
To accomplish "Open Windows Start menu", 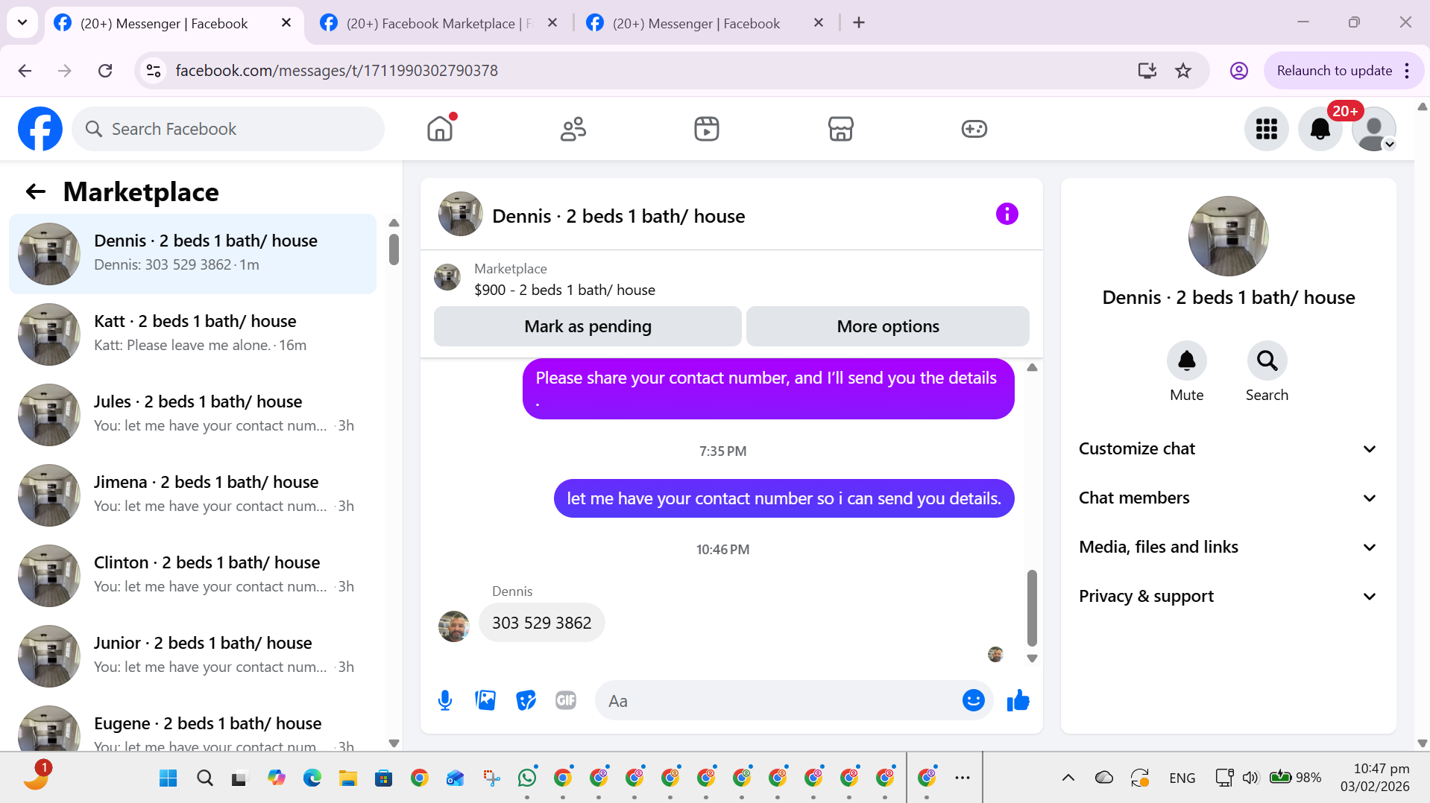I will 168,778.
